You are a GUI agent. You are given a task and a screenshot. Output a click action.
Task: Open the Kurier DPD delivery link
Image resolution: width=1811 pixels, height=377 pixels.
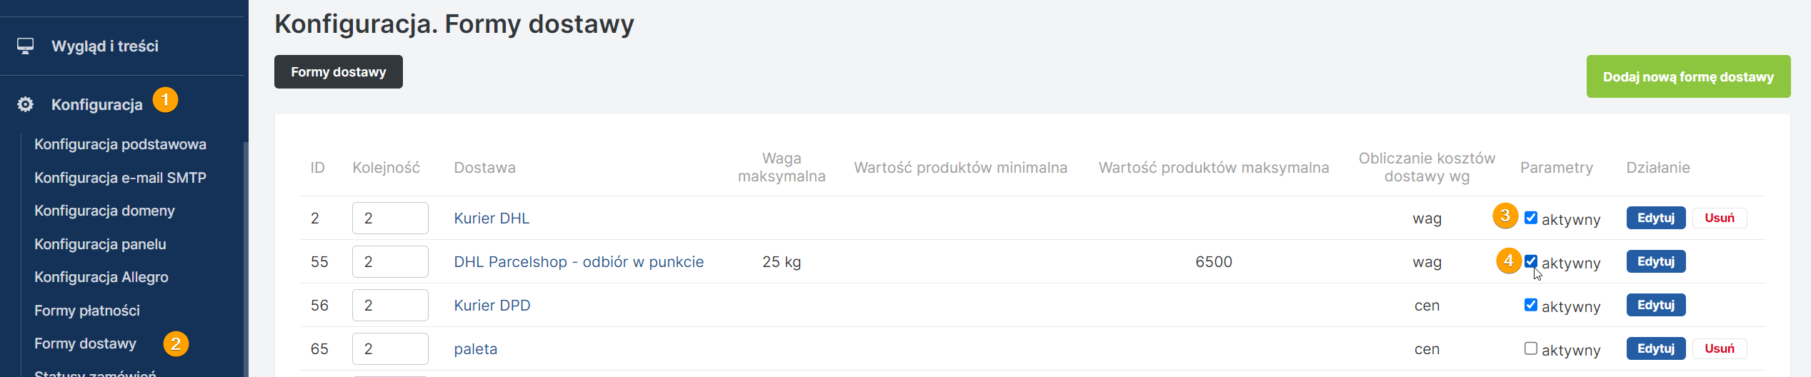point(492,306)
